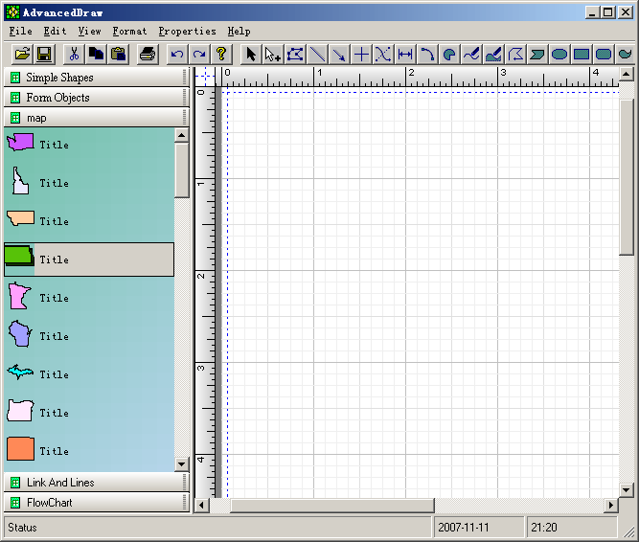
Task: Select the curved crossing link tool
Action: [x=383, y=54]
